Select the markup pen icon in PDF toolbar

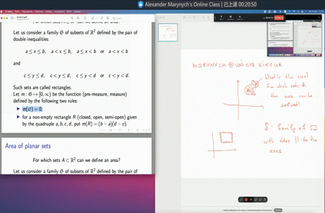pos(93,18)
